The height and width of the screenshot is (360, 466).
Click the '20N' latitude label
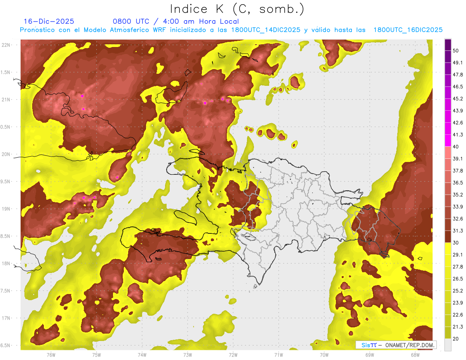pyautogui.click(x=7, y=154)
